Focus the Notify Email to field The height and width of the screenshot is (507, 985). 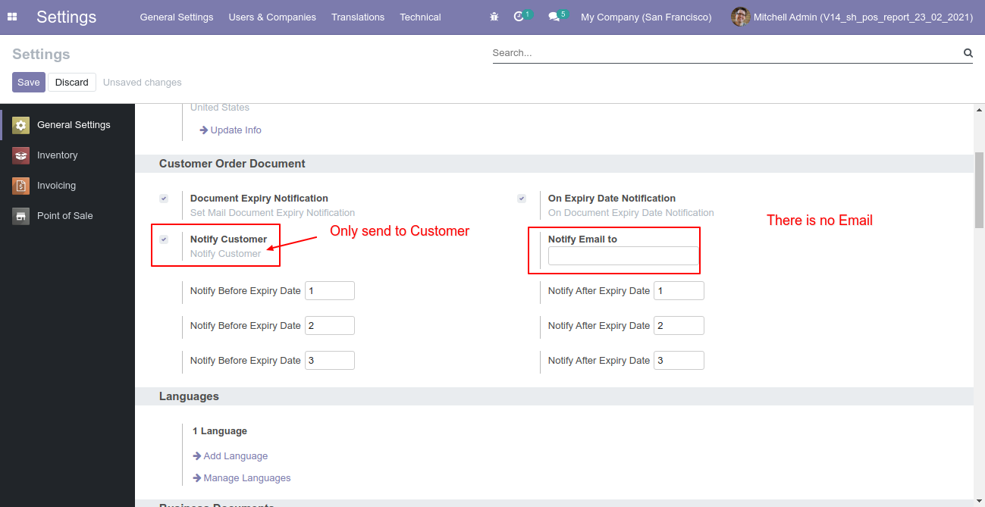pyautogui.click(x=623, y=256)
